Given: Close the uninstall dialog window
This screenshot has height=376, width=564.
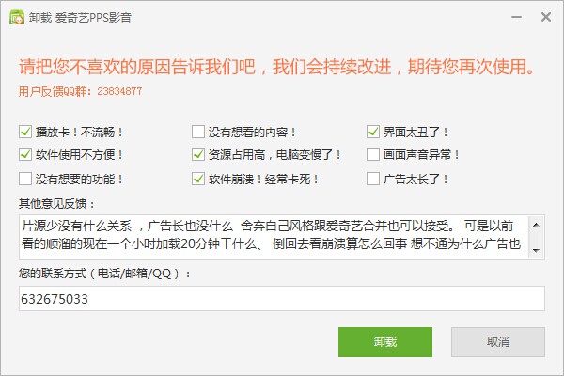Looking at the screenshot, I should pyautogui.click(x=544, y=17).
